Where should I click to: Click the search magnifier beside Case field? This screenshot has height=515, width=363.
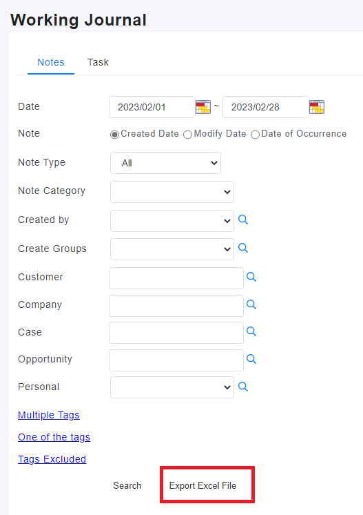(251, 331)
